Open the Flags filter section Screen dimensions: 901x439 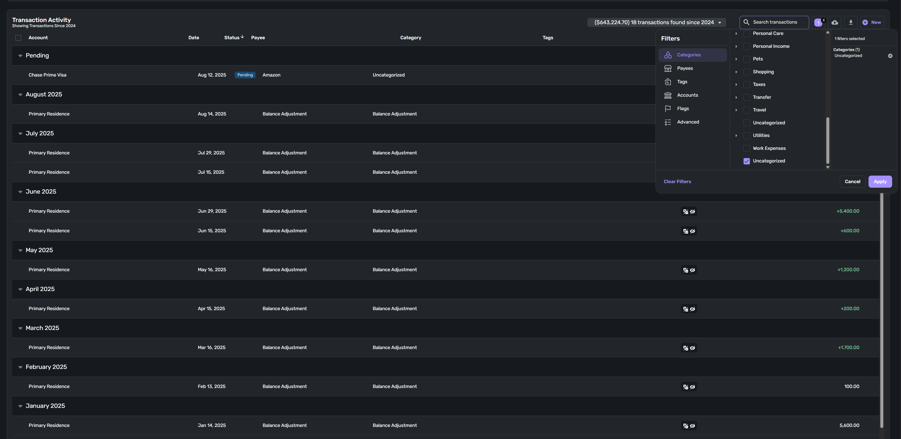coord(682,108)
